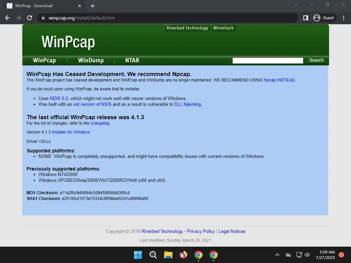This screenshot has height=263, width=351.
Task: Click the Search button
Action: pyautogui.click(x=316, y=60)
